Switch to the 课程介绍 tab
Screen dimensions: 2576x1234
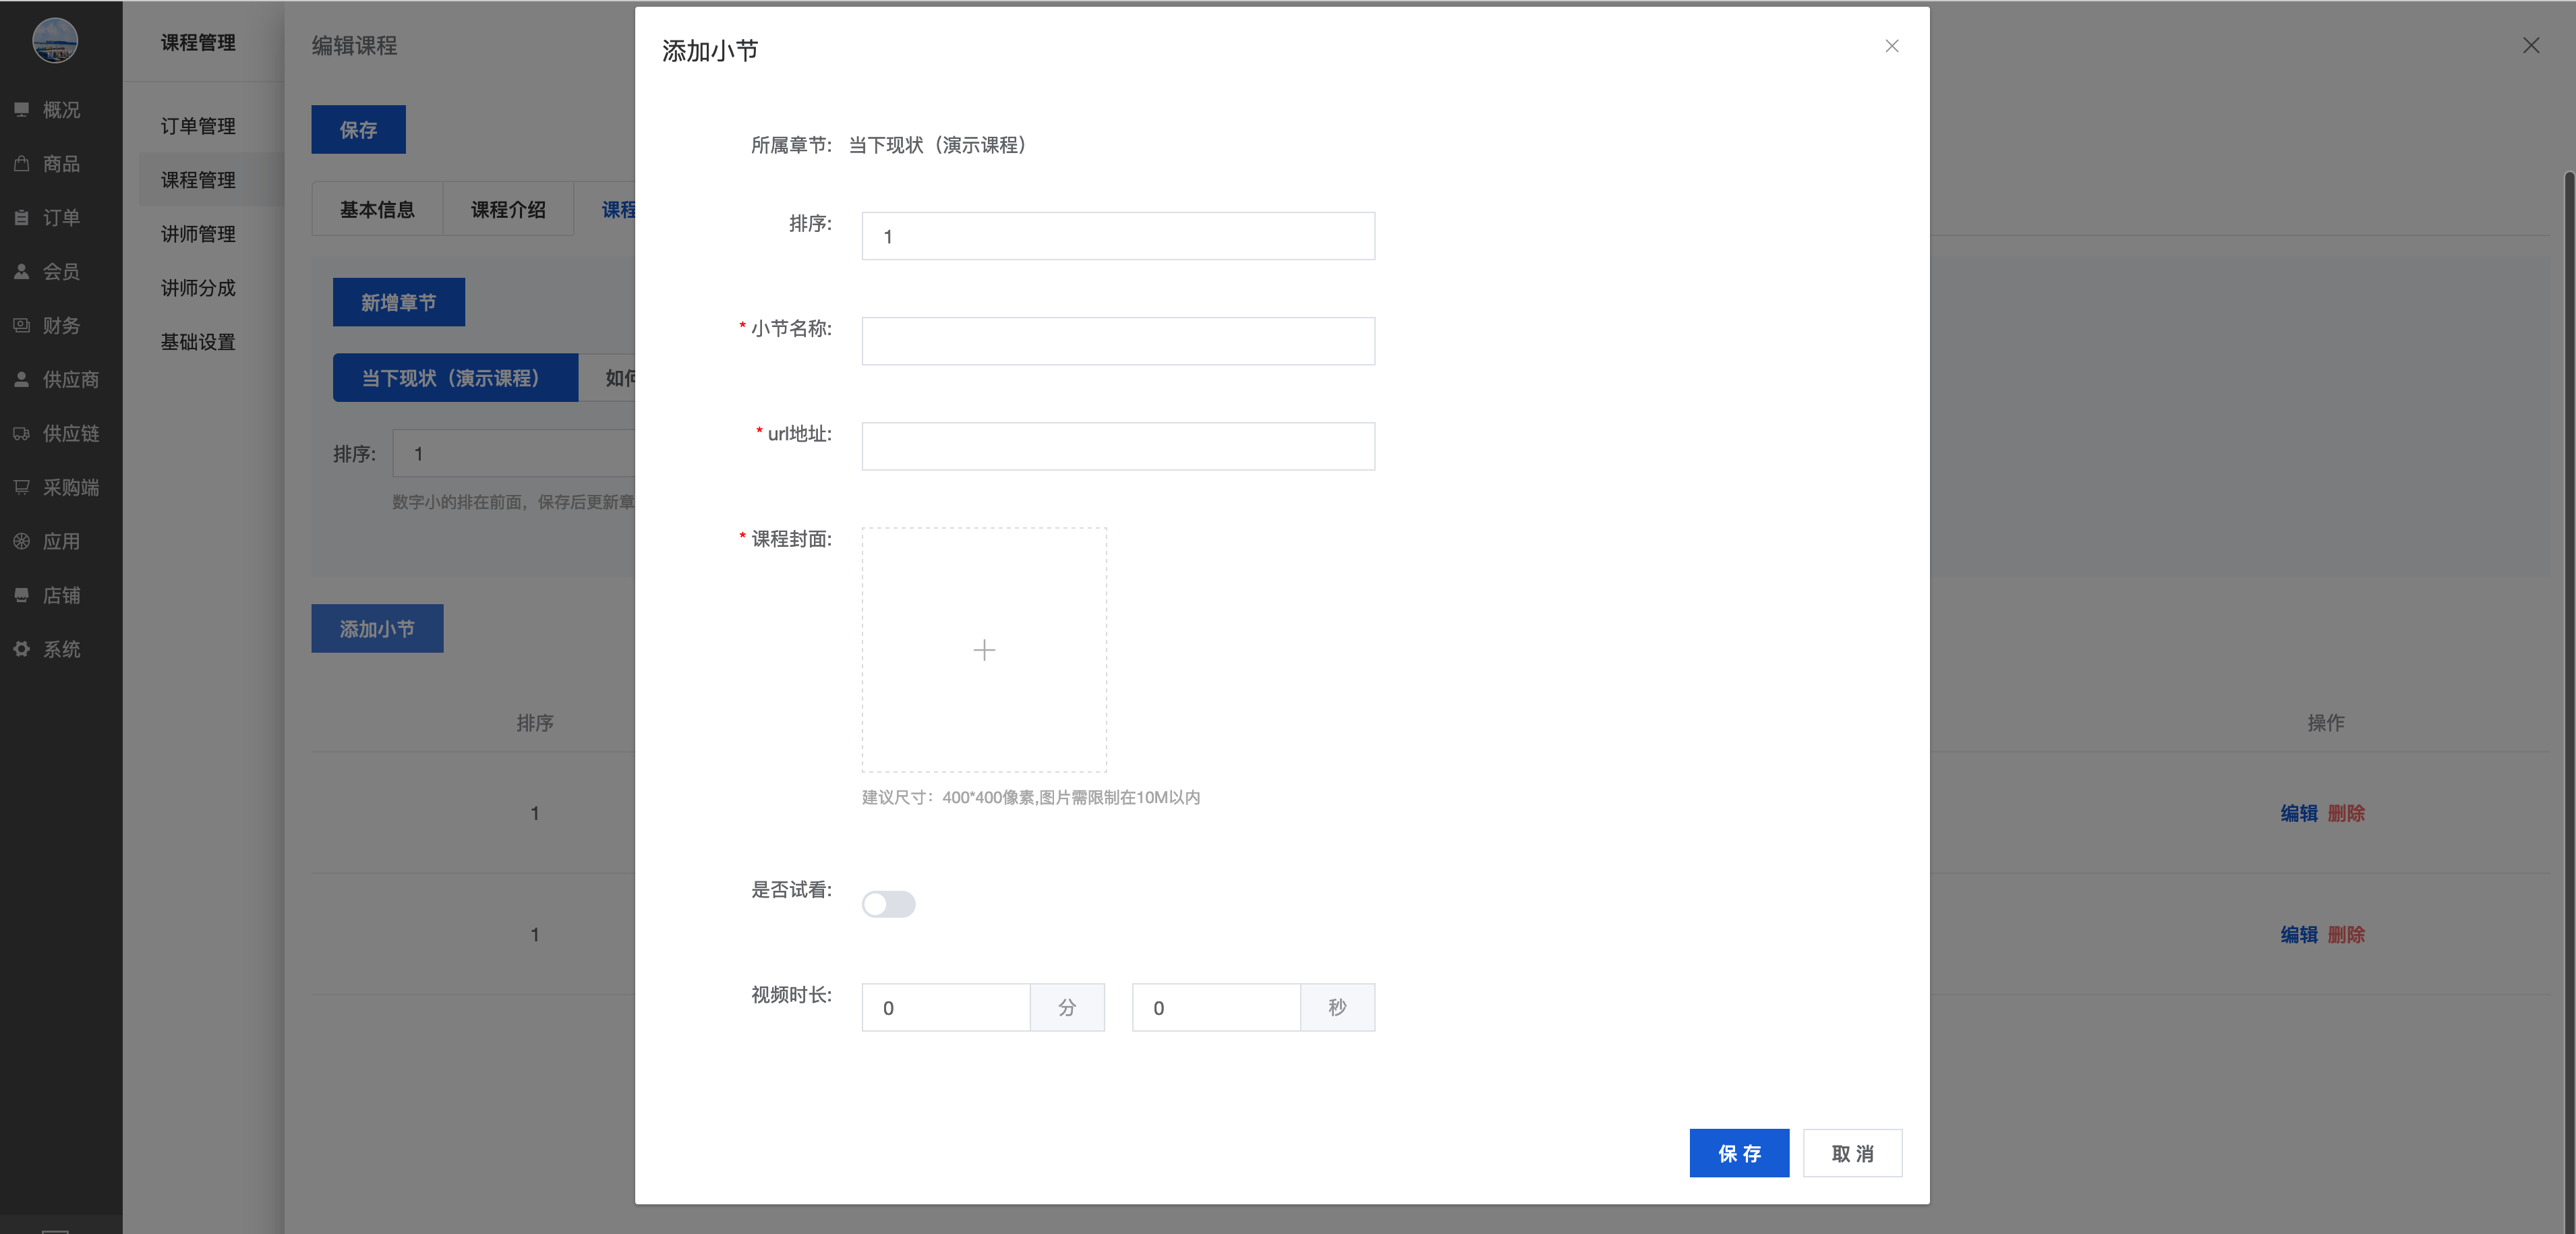click(x=508, y=209)
